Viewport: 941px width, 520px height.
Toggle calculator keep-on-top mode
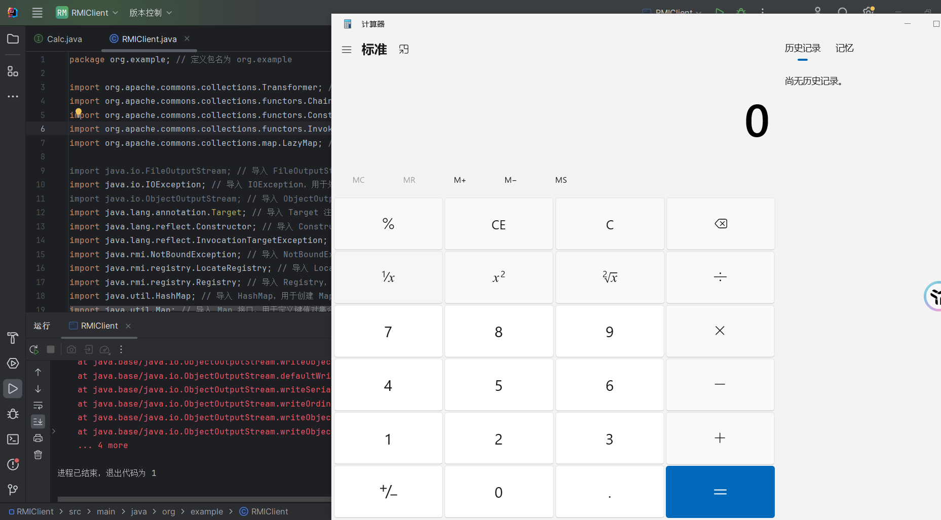[403, 50]
